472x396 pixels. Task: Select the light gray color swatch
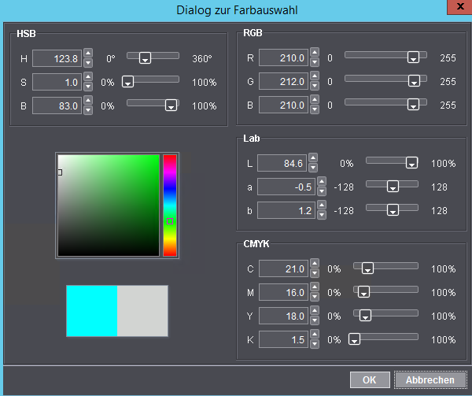point(142,310)
